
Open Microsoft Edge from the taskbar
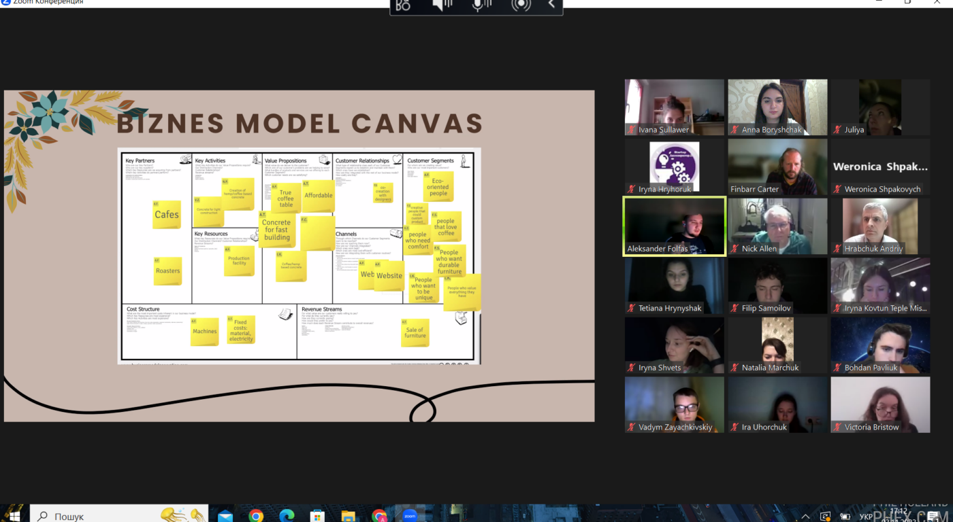click(x=286, y=515)
